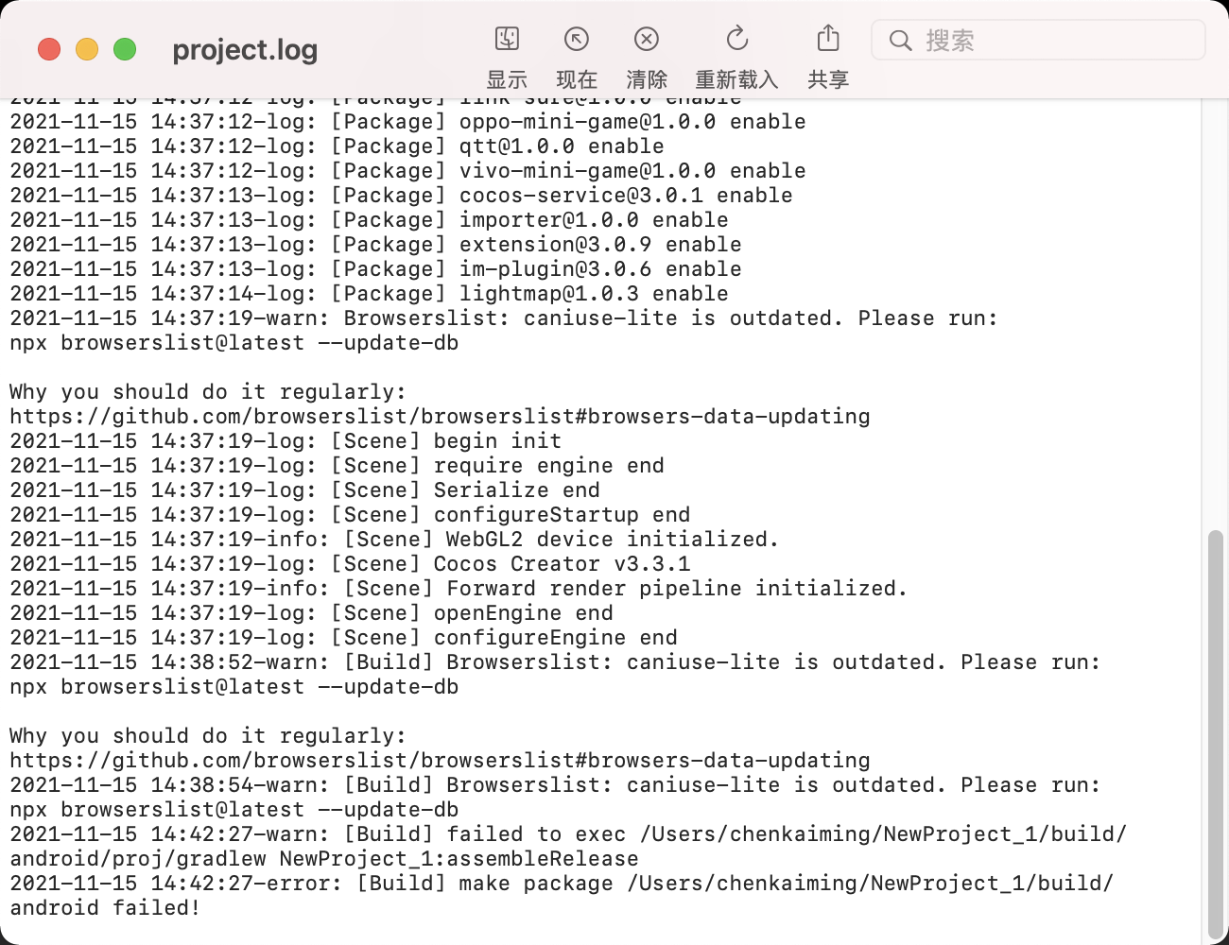Image resolution: width=1229 pixels, height=945 pixels.
Task: Reload the log via the 重新载入 icon
Action: coord(736,39)
